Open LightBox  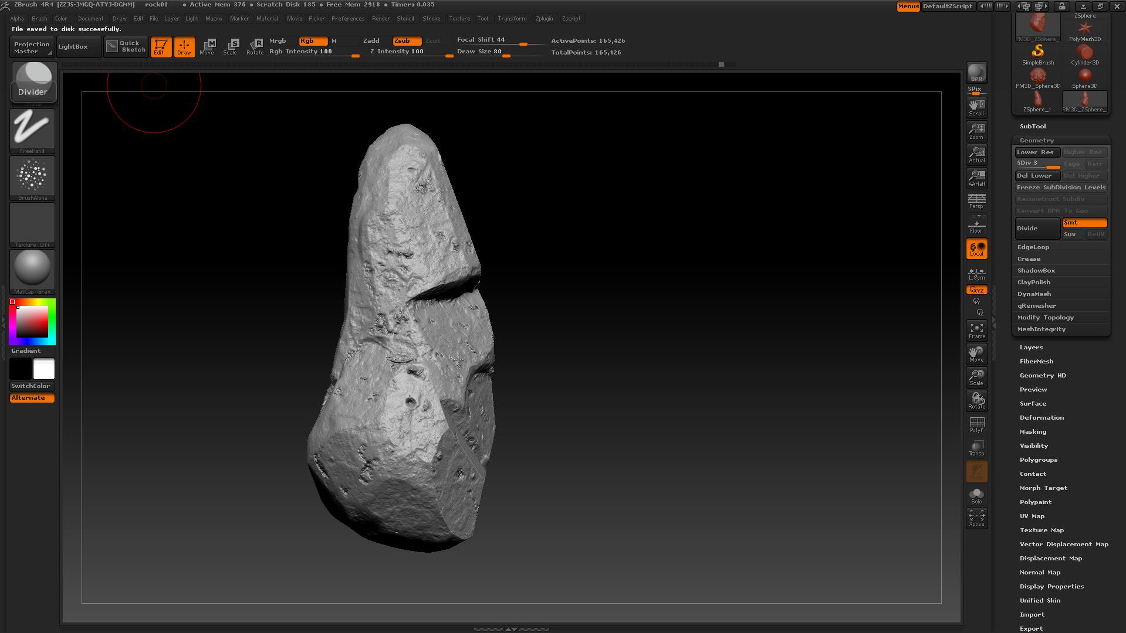point(79,47)
